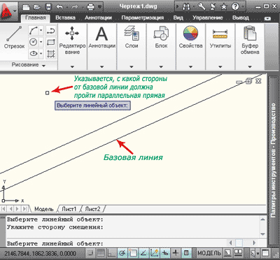Screen dimensions: 280x260
Task: Open the Буфер обмена clipboard panel
Action: (250, 34)
